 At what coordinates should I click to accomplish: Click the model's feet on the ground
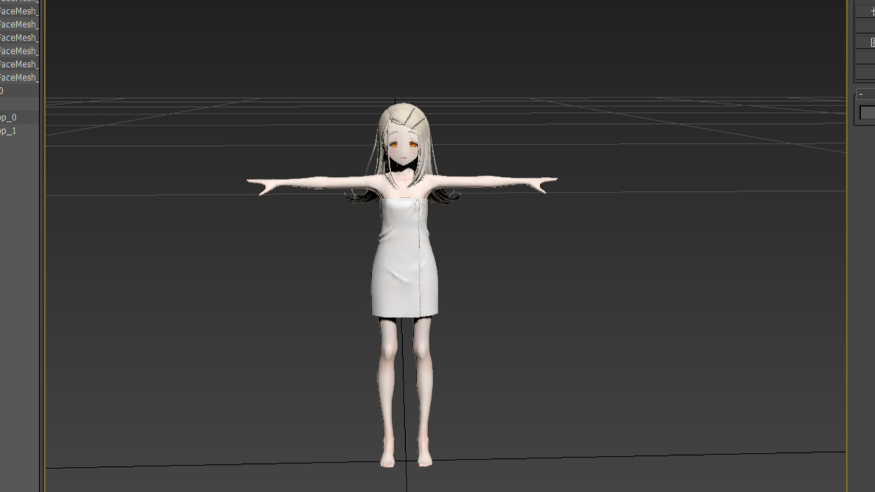pos(405,457)
